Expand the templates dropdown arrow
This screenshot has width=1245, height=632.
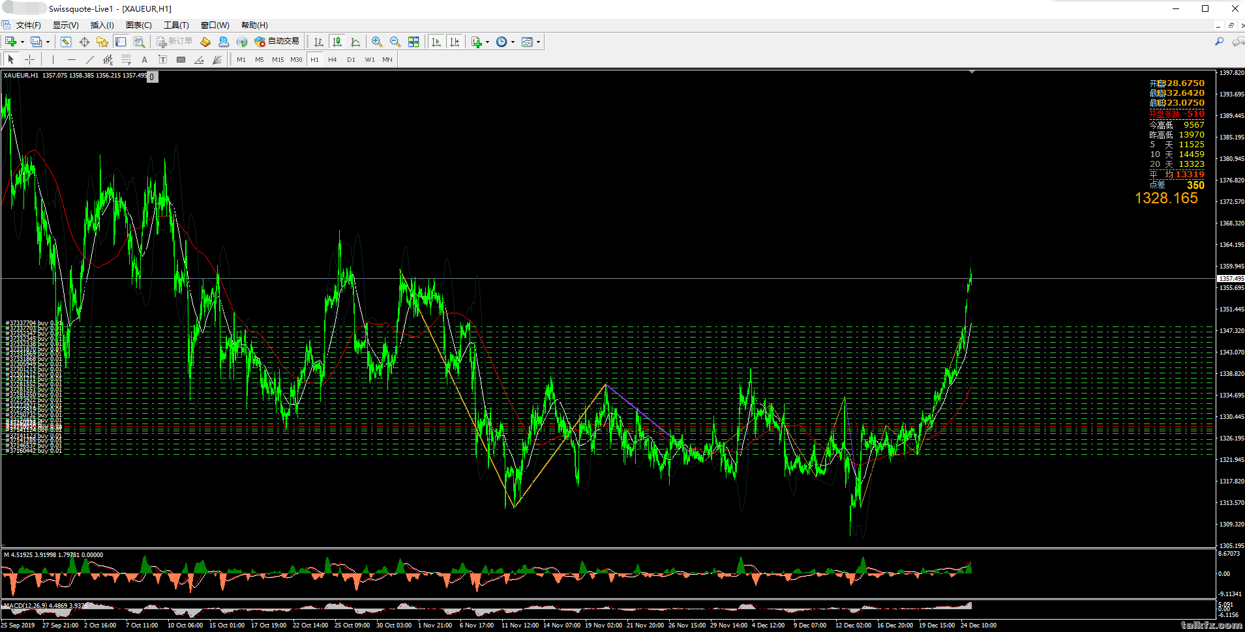538,42
